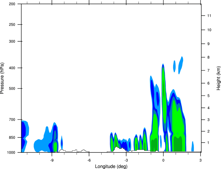Click the 0 longitude tick label
This screenshot has width=221, height=169.
163,160
